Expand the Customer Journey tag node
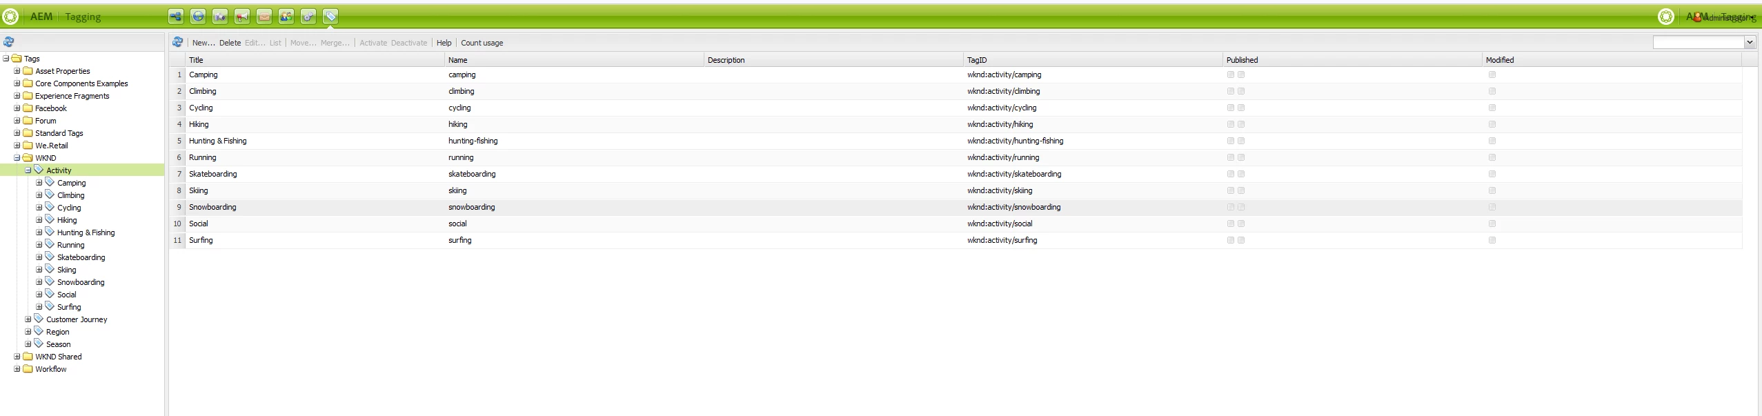The width and height of the screenshot is (1762, 416). click(x=28, y=319)
